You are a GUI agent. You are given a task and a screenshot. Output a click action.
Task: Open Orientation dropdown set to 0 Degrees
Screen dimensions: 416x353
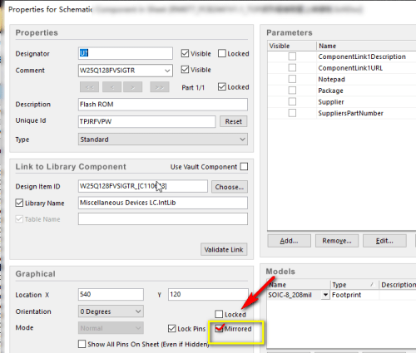click(x=111, y=311)
